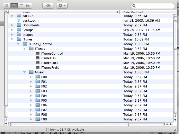Expand the Groups folder
Screen dimensions: 179x134
pyautogui.click(x=12, y=30)
